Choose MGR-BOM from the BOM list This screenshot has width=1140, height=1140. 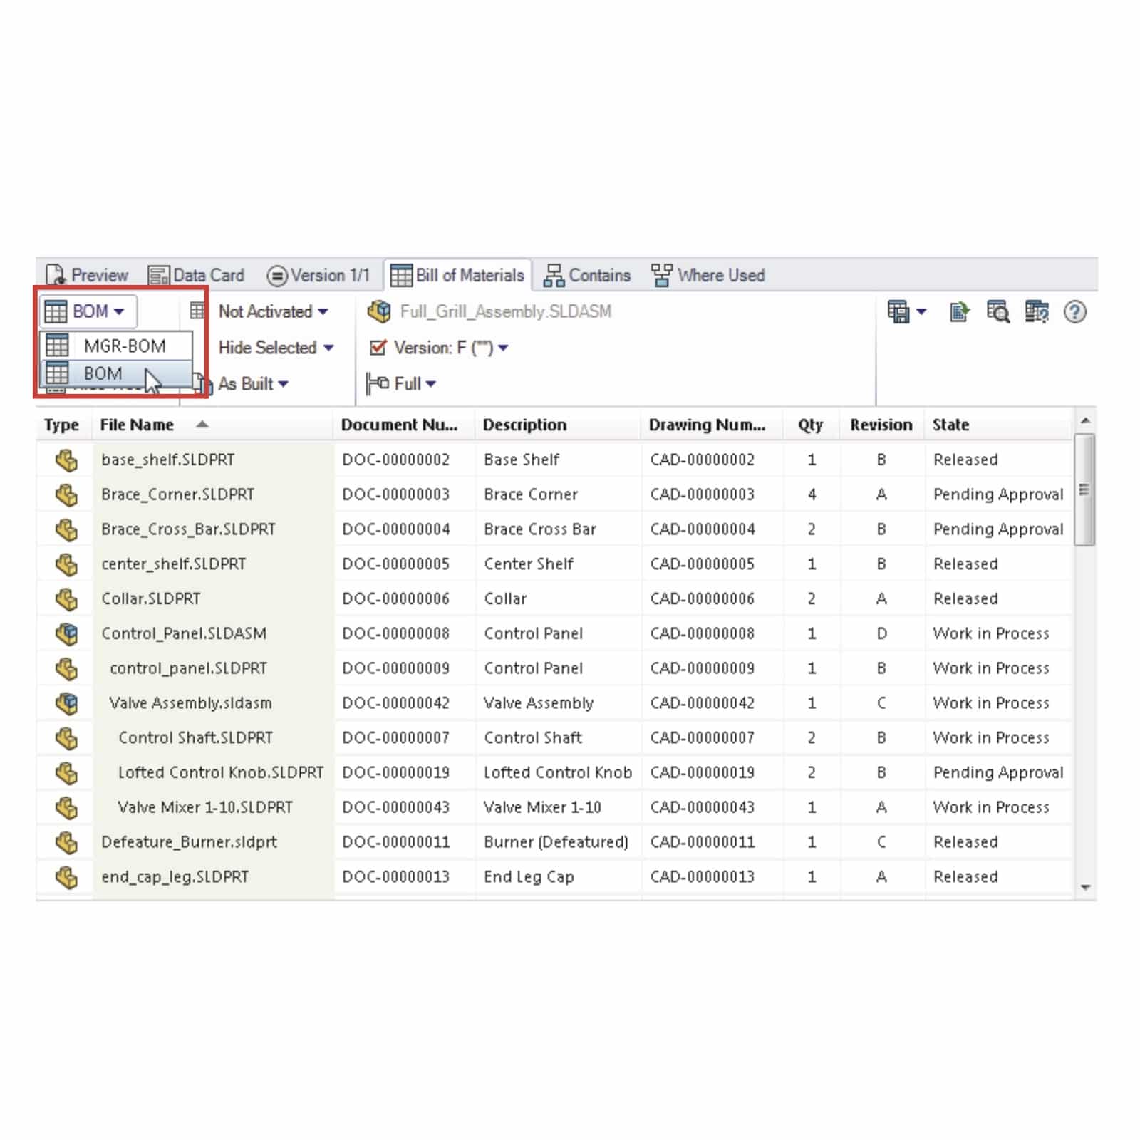pos(124,346)
